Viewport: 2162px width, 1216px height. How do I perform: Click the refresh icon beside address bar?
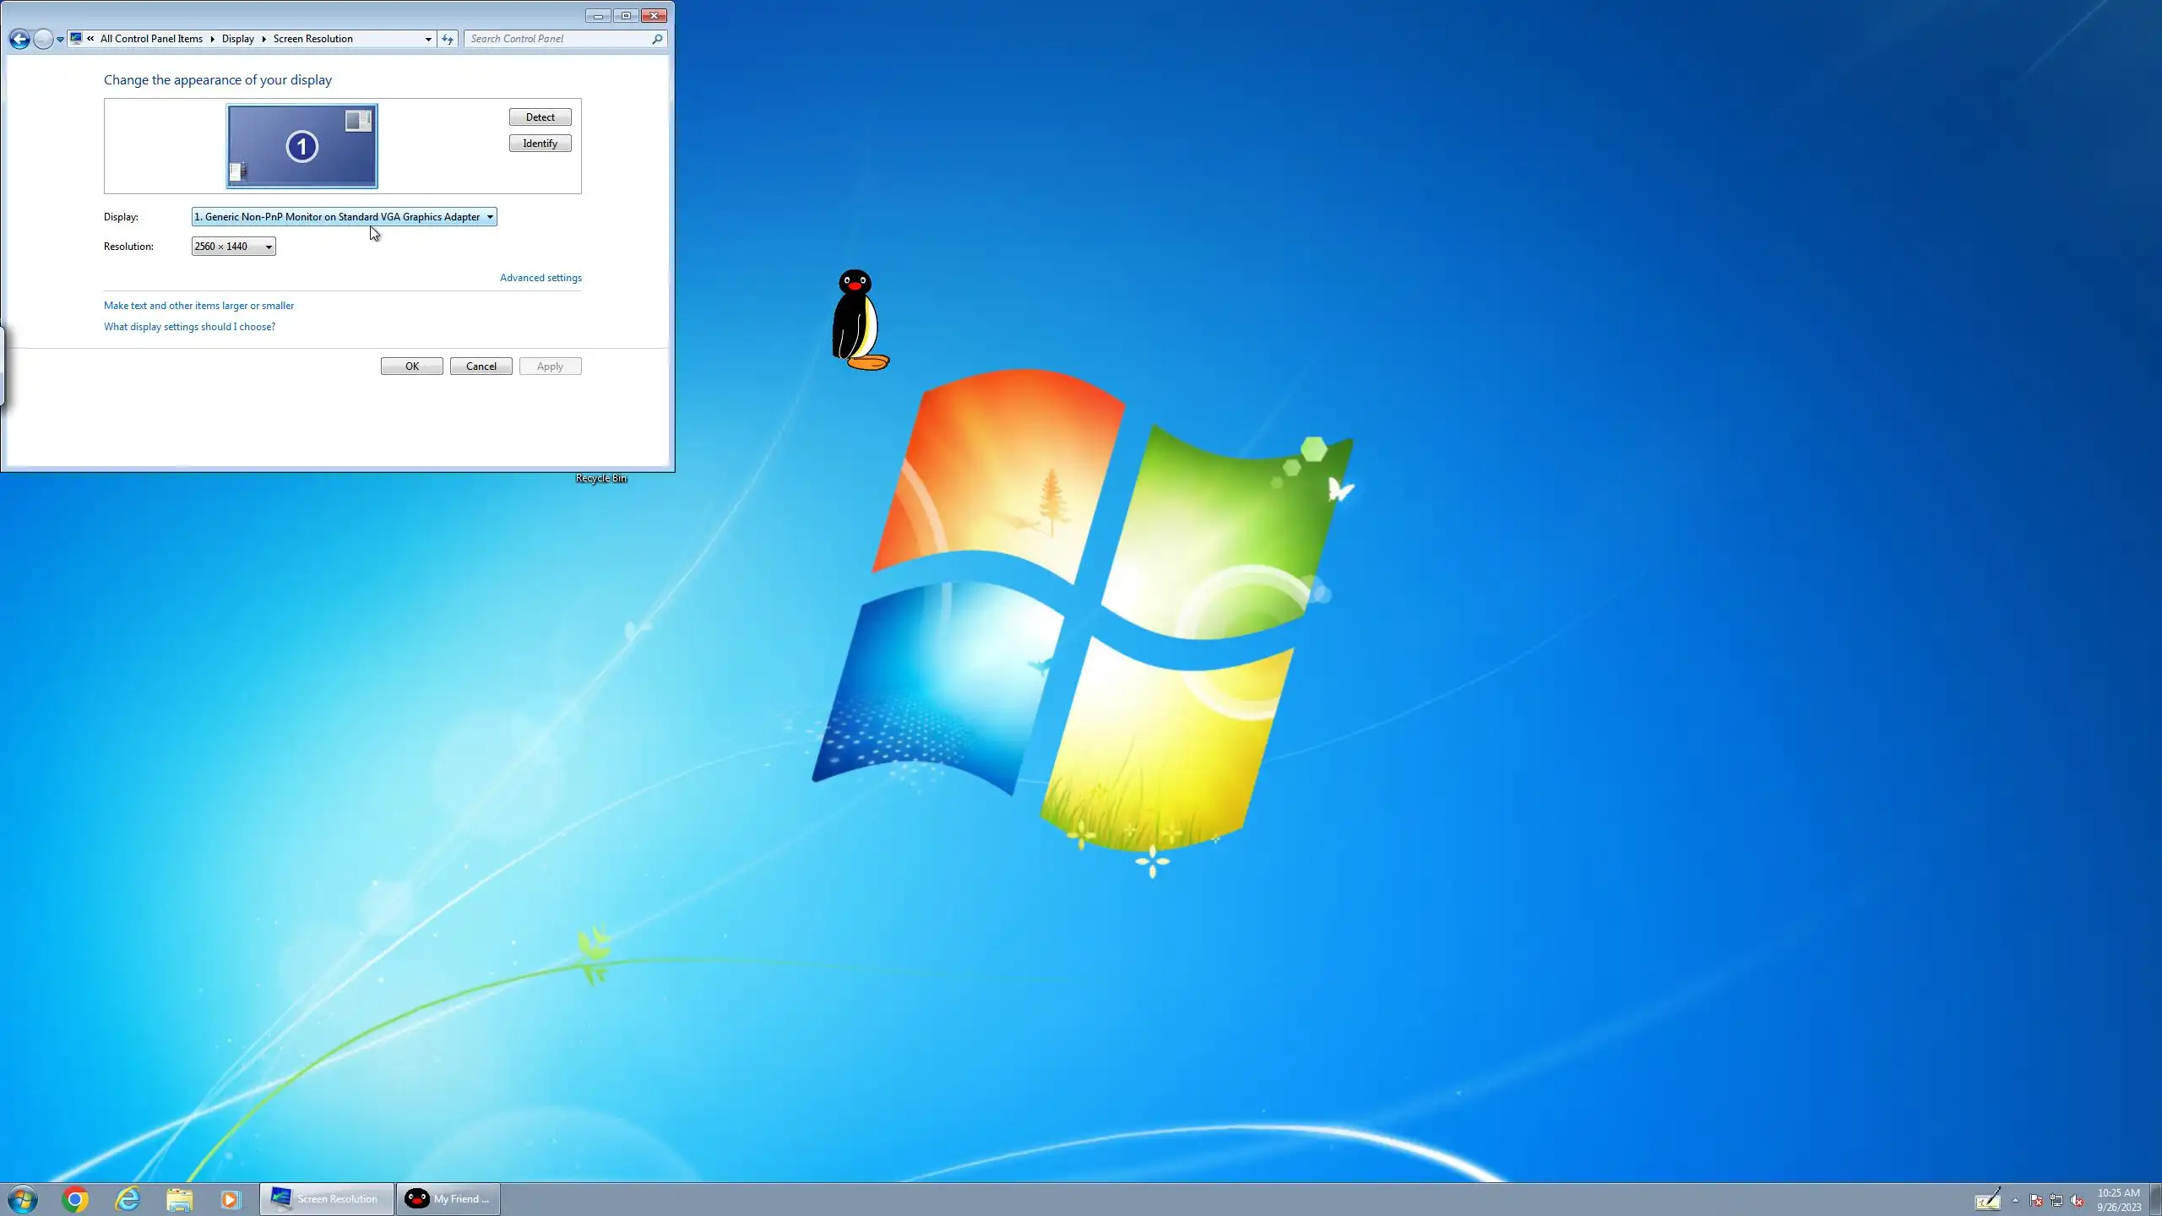pos(448,39)
